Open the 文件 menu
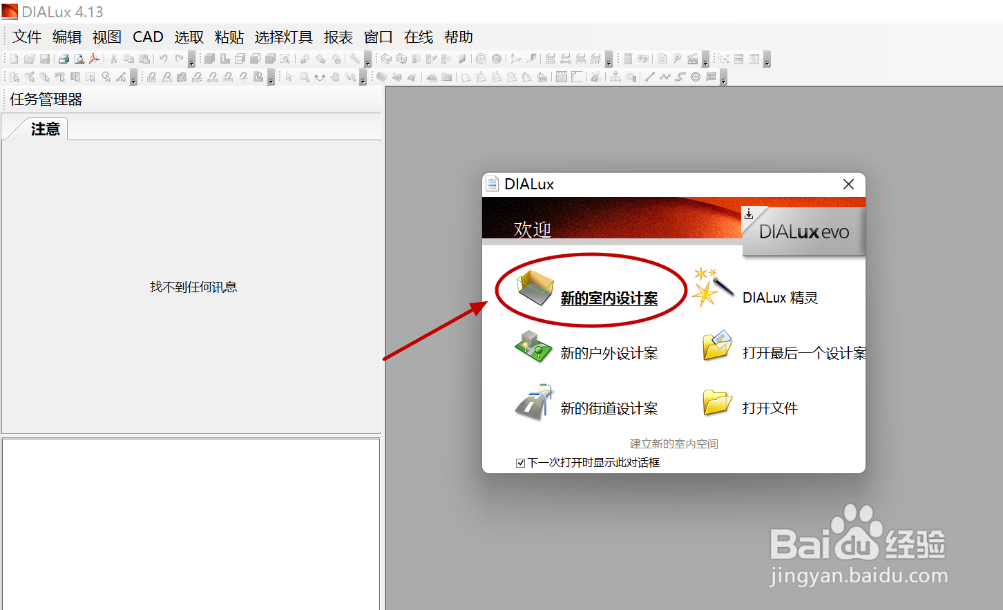The width and height of the screenshot is (1003, 610). 27,37
